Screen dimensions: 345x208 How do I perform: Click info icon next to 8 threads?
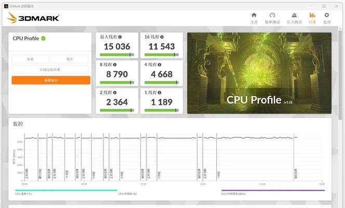pyautogui.click(x=115, y=64)
